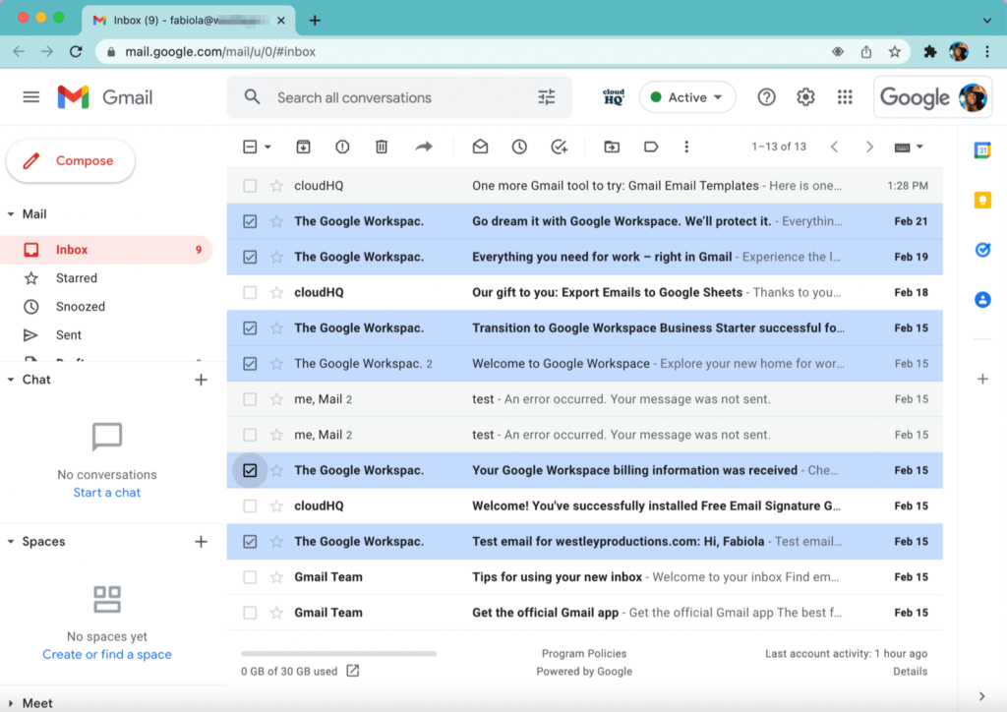This screenshot has height=712, width=1007.
Task: Deselect the billing information email checkbox
Action: (250, 470)
